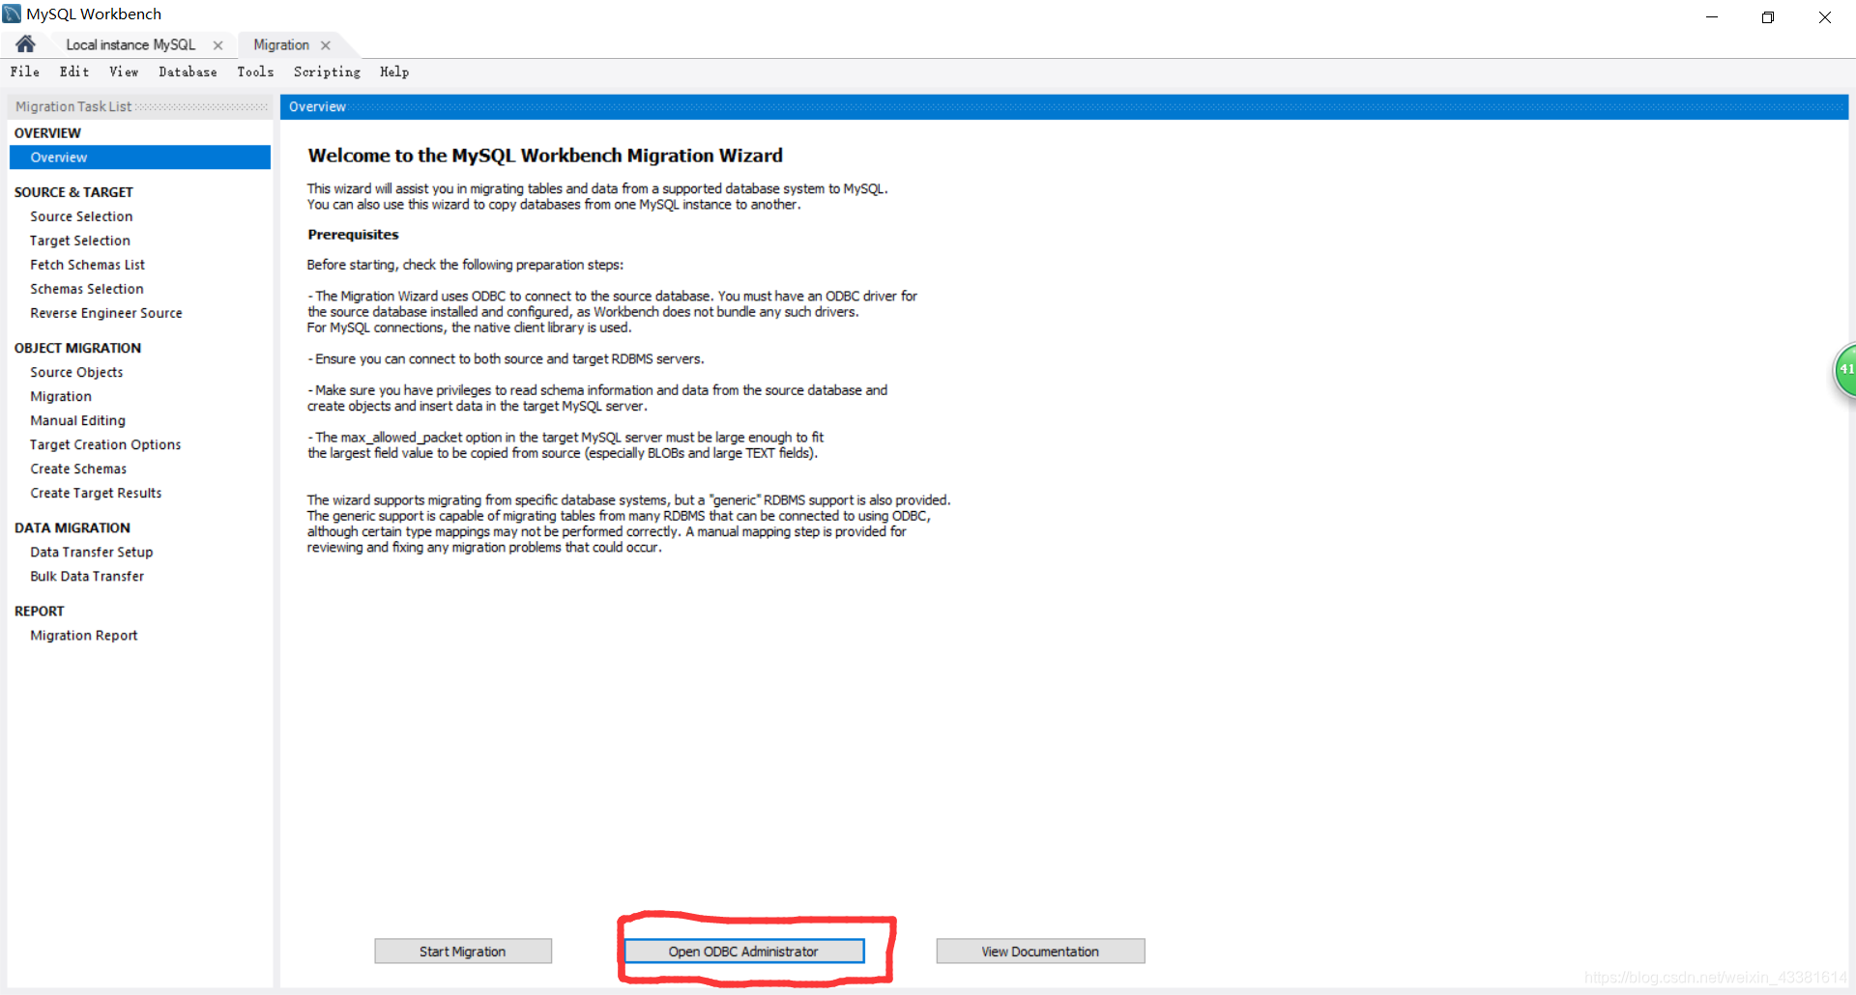The height and width of the screenshot is (995, 1856).
Task: Open Schemas Selection step
Action: (87, 289)
